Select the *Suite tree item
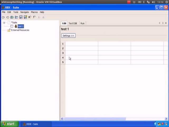 [14, 22]
